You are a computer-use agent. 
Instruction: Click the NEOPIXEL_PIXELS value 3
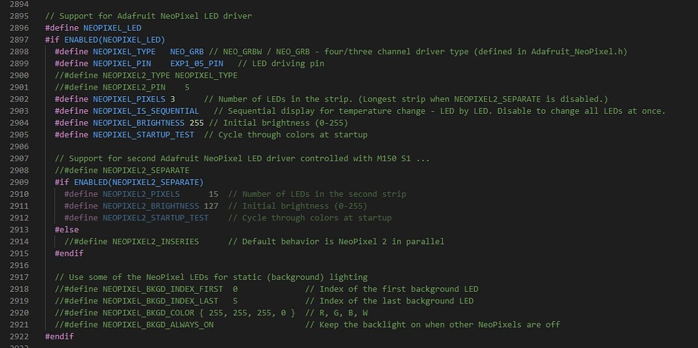(172, 99)
